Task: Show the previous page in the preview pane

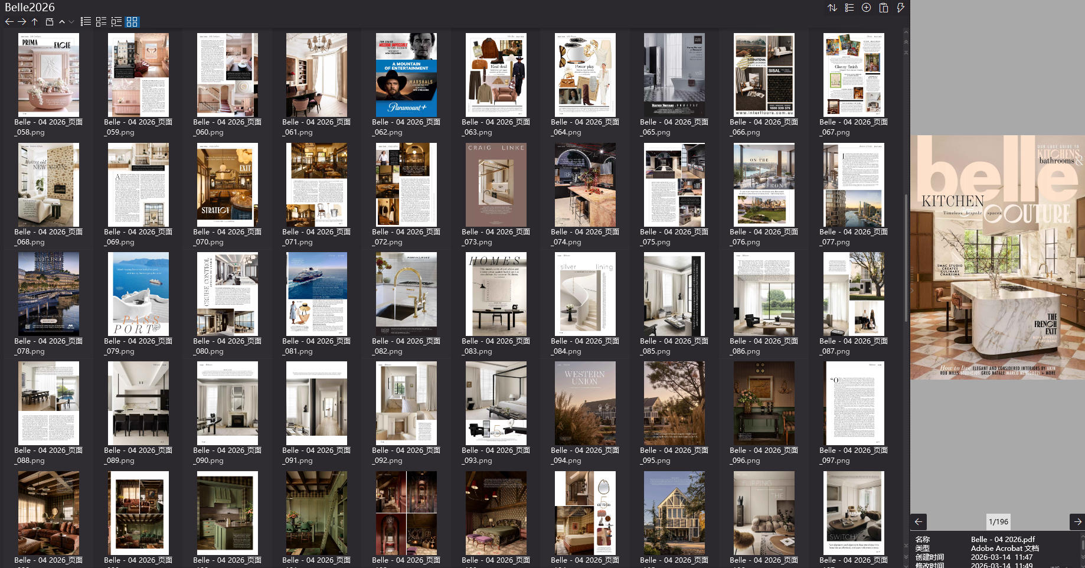Action: pyautogui.click(x=919, y=522)
